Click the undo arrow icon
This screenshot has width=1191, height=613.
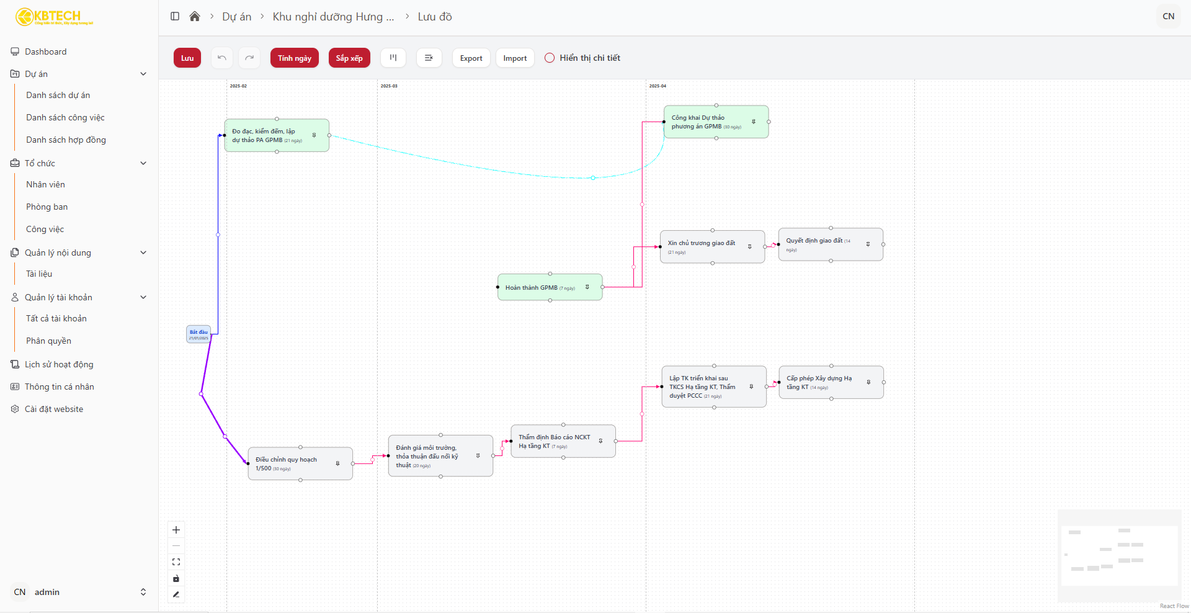pos(221,58)
